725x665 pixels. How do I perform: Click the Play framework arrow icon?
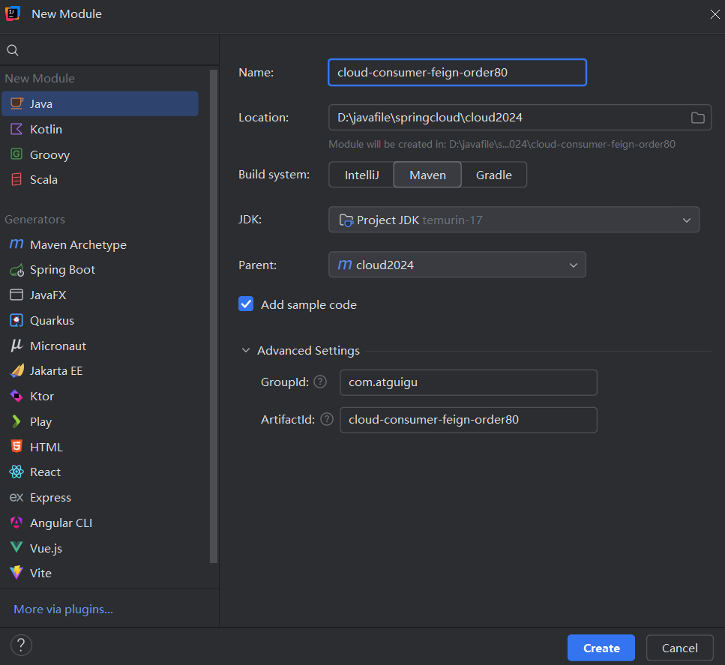(x=16, y=421)
